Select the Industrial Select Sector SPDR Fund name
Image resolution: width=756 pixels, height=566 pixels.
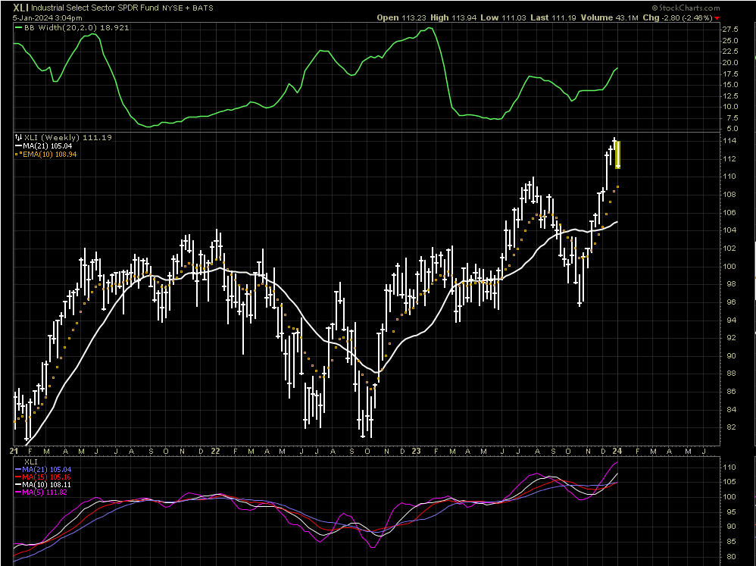coord(95,8)
